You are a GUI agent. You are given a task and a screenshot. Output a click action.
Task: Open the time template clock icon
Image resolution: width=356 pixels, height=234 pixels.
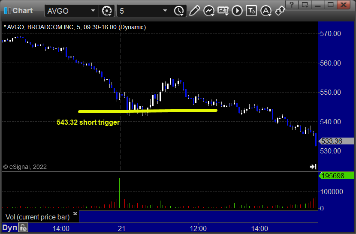pyautogui.click(x=179, y=11)
